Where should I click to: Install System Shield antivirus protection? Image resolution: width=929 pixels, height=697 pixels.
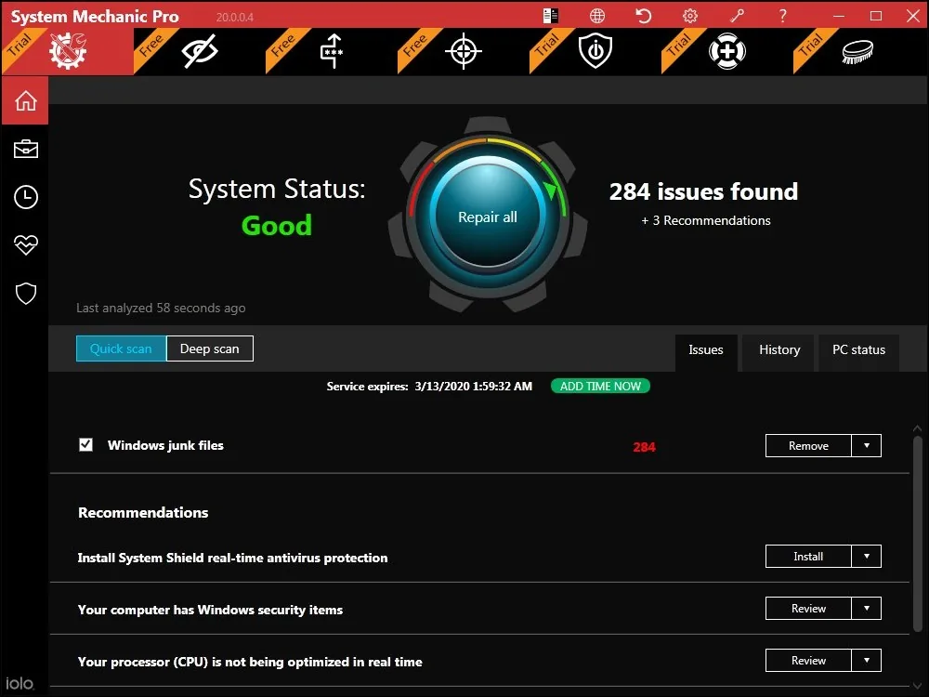tap(808, 556)
